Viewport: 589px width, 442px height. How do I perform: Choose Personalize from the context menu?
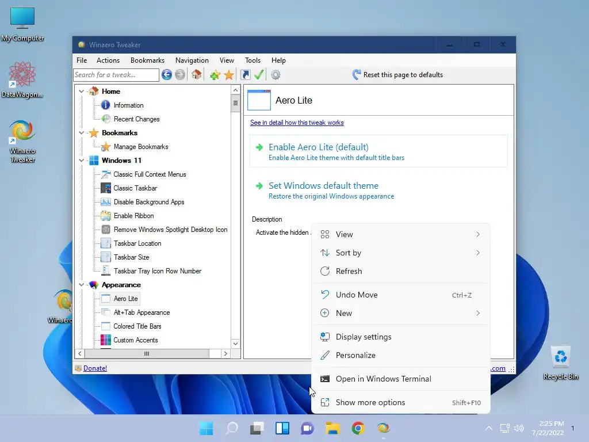[401, 355]
